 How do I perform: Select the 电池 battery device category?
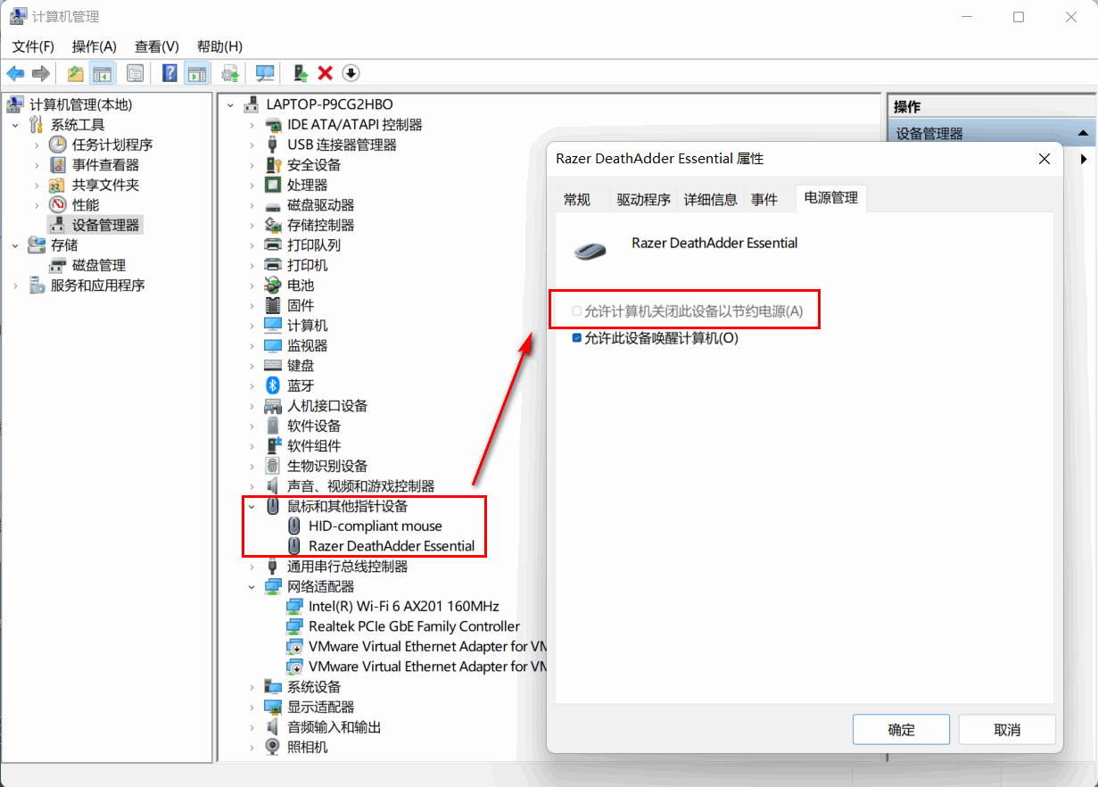click(x=301, y=286)
